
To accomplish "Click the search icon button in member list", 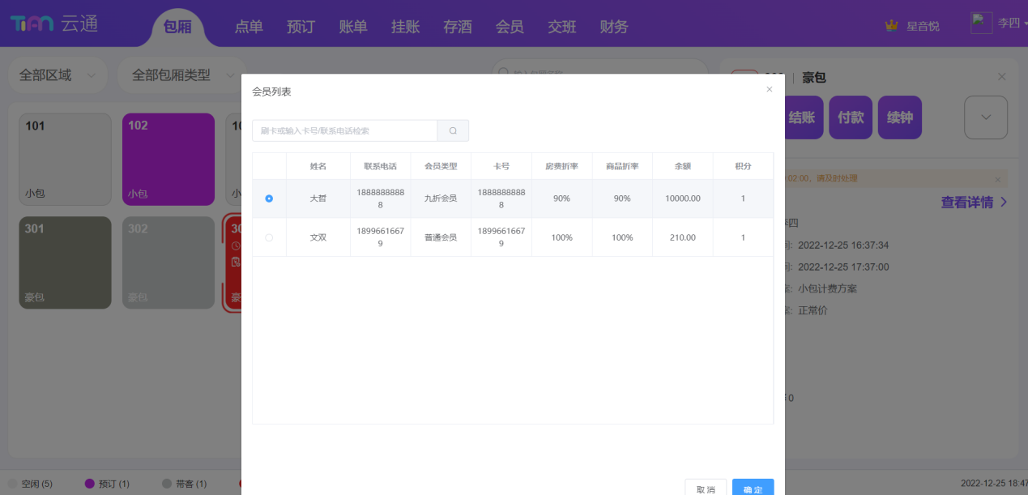I will pos(453,130).
